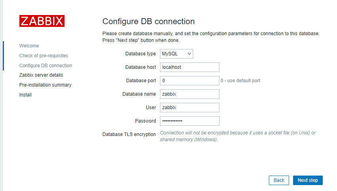Viewport: 337px width, 191px height.
Task: Click the Database type label
Action: pos(141,54)
